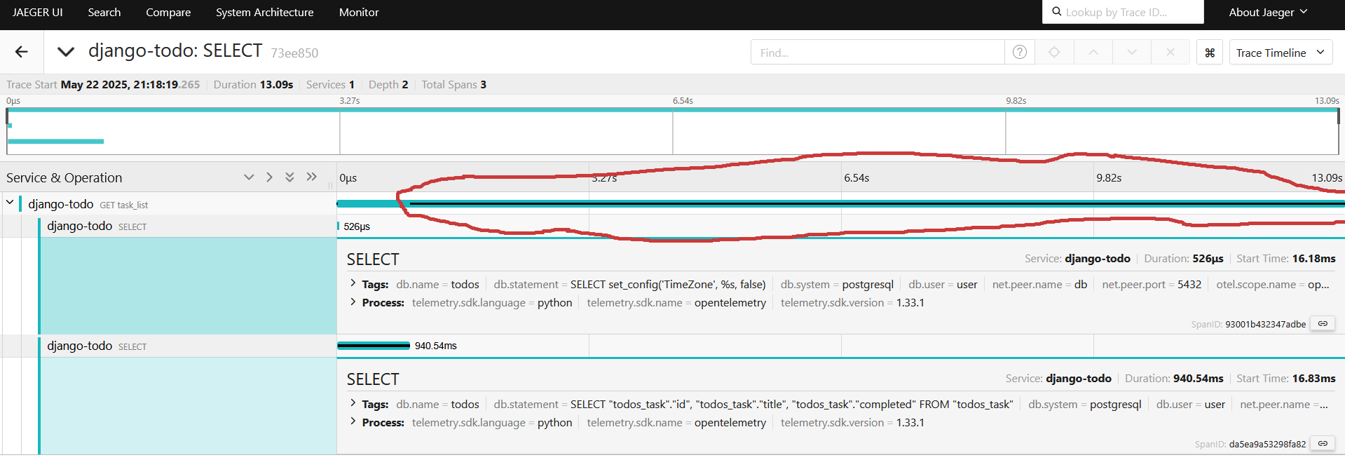
Task: Open the Monitor tab
Action: pos(359,12)
